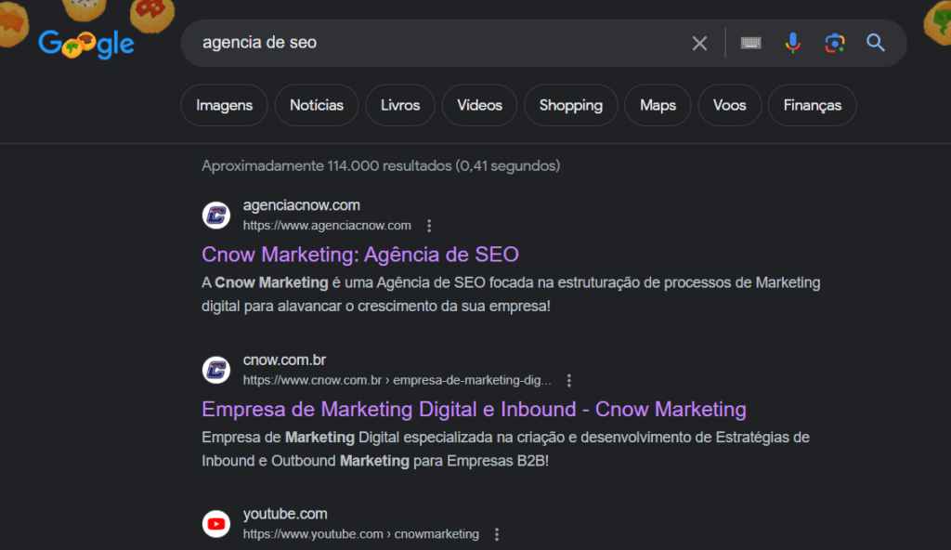Click the cnow.com.br breadcrumb URL
This screenshot has width=951, height=550.
(x=397, y=380)
